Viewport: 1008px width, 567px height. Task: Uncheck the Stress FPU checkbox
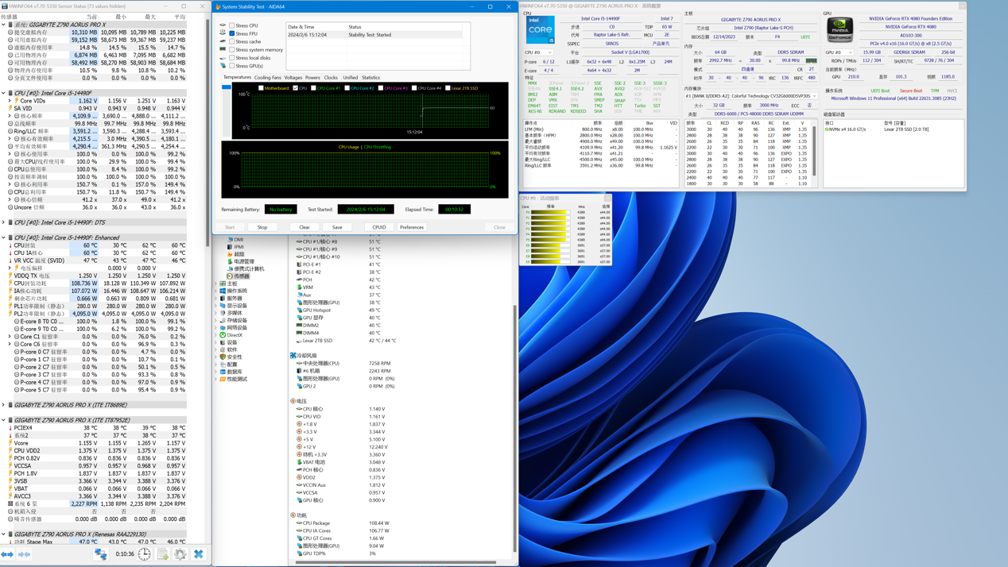pyautogui.click(x=232, y=33)
